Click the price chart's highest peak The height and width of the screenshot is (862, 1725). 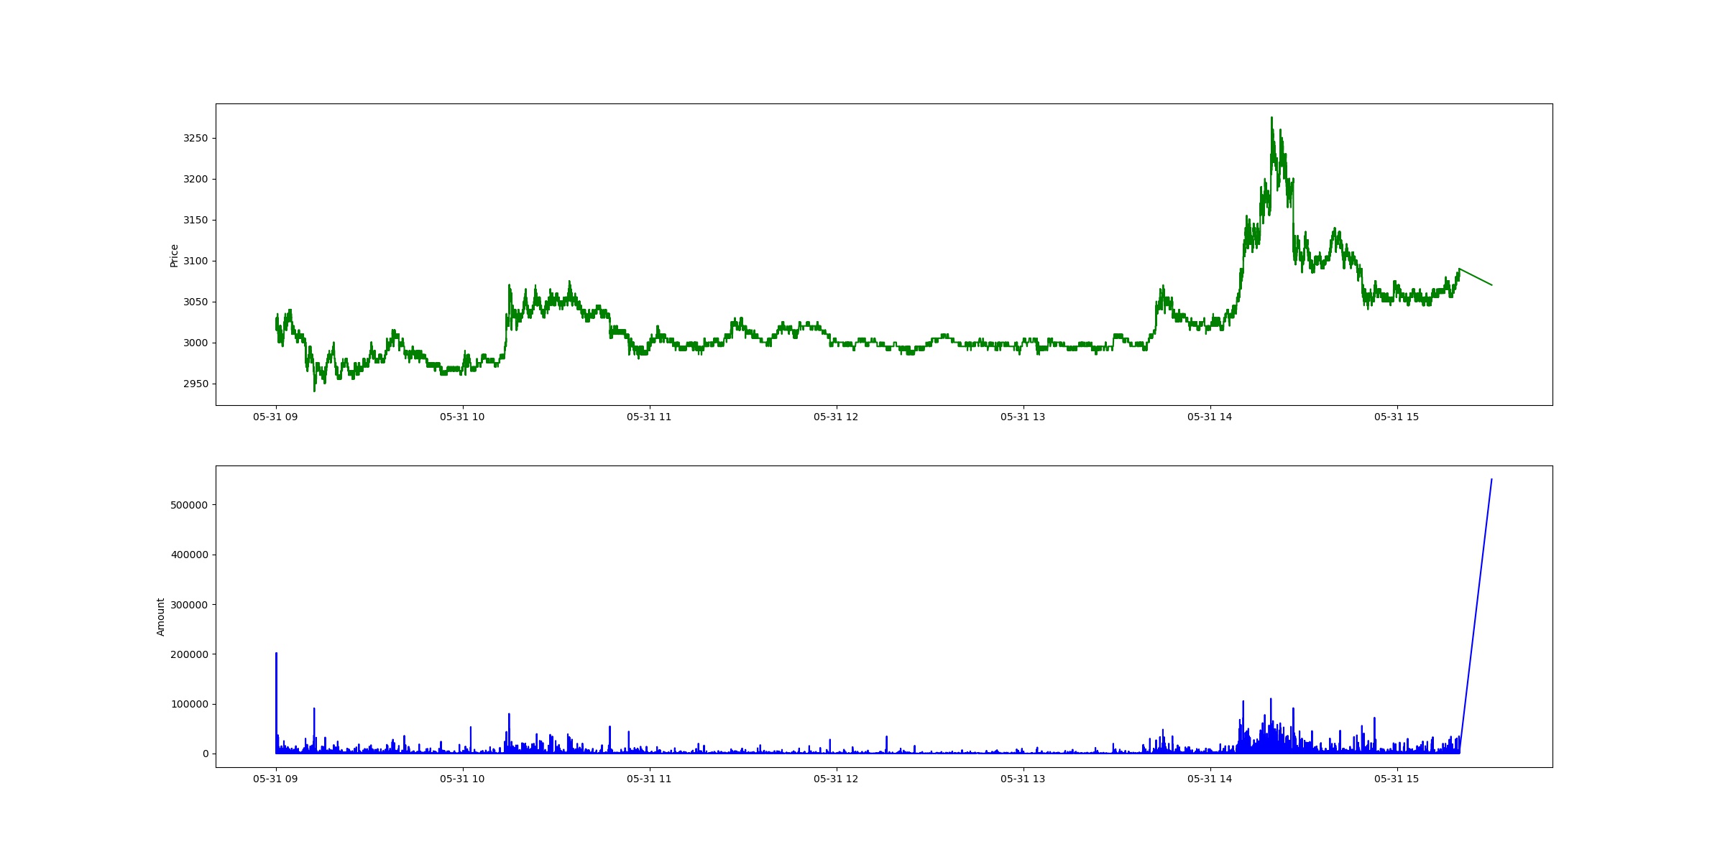coord(1271,119)
